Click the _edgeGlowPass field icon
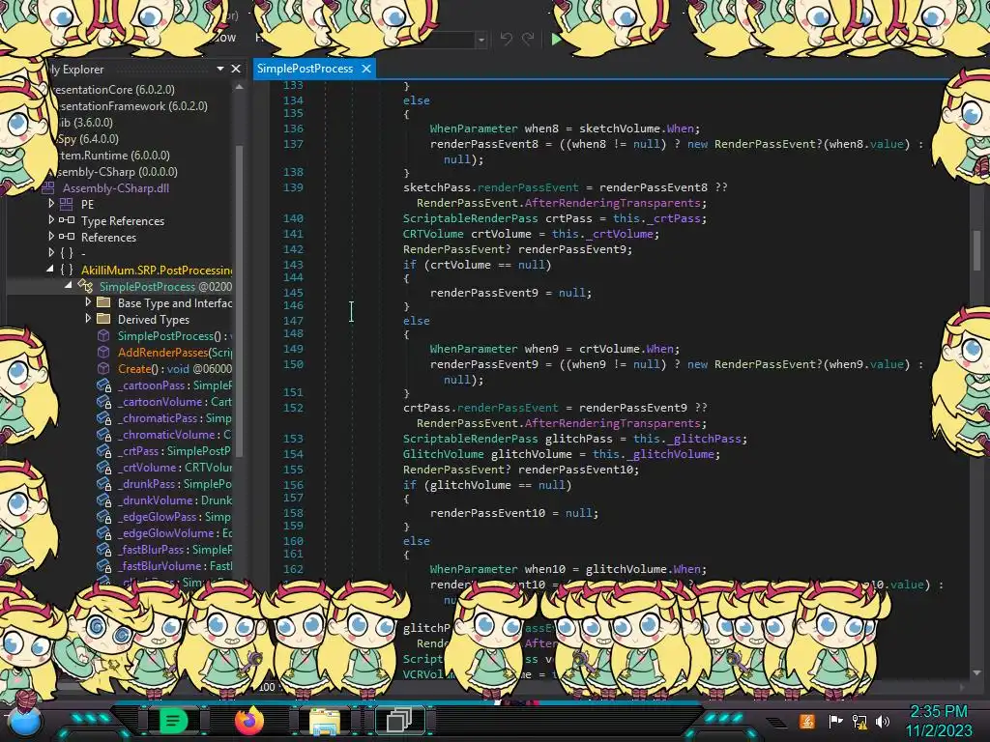The image size is (990, 742). coord(103,517)
